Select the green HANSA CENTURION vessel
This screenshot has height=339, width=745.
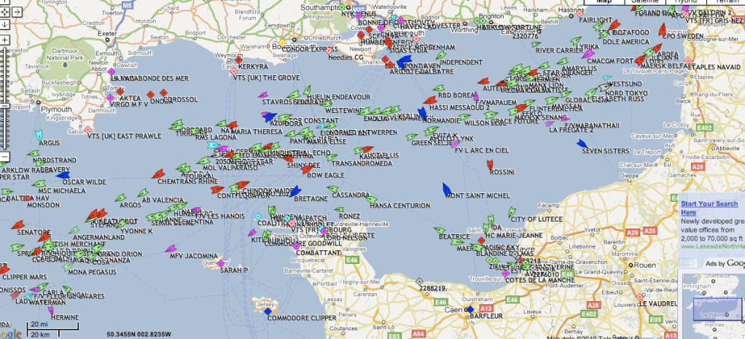click(371, 200)
